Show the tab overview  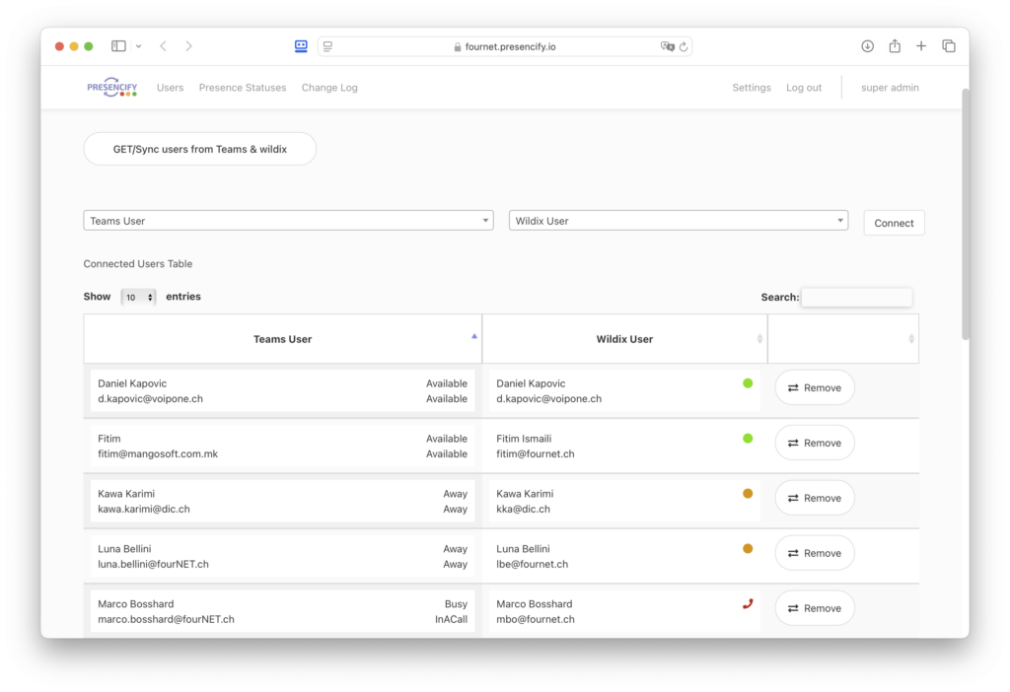click(949, 46)
